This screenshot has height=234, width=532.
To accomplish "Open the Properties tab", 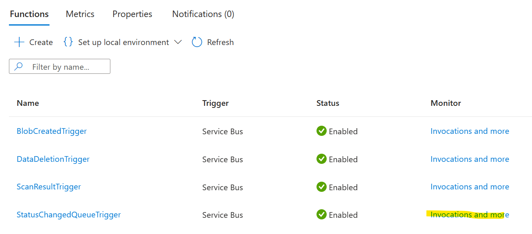I will click(132, 14).
